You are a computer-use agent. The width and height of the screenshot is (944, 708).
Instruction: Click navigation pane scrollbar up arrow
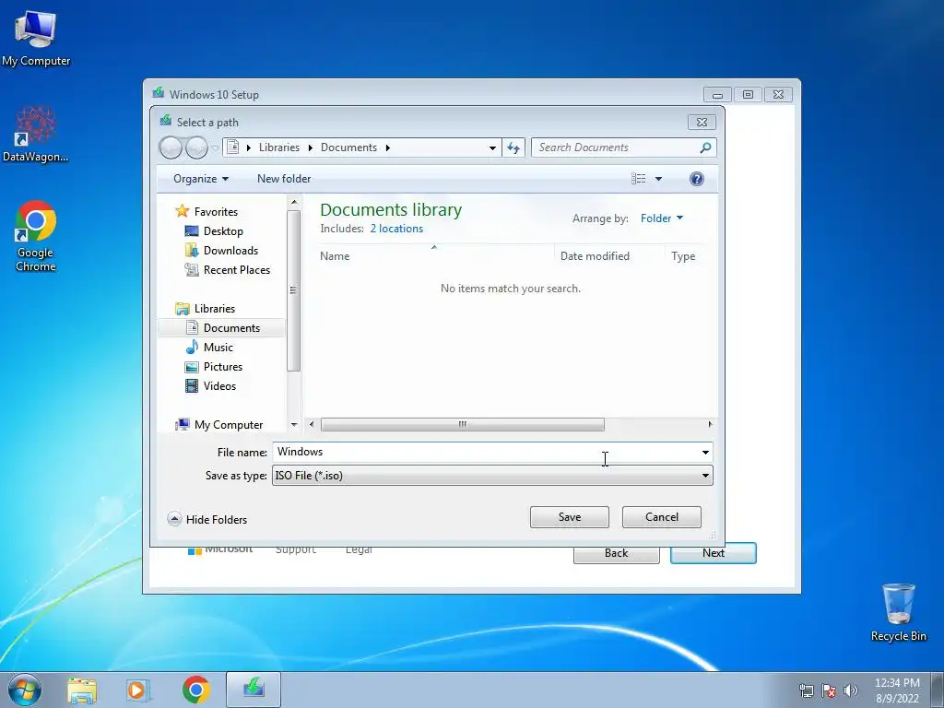[x=294, y=202]
